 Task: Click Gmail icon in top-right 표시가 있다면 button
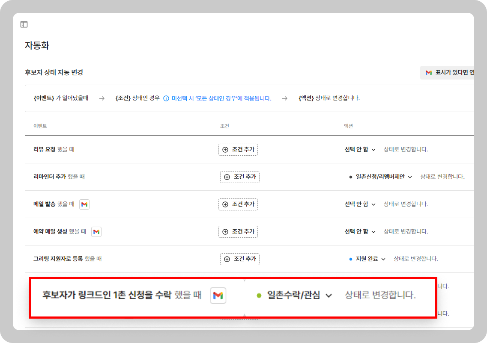click(x=428, y=73)
